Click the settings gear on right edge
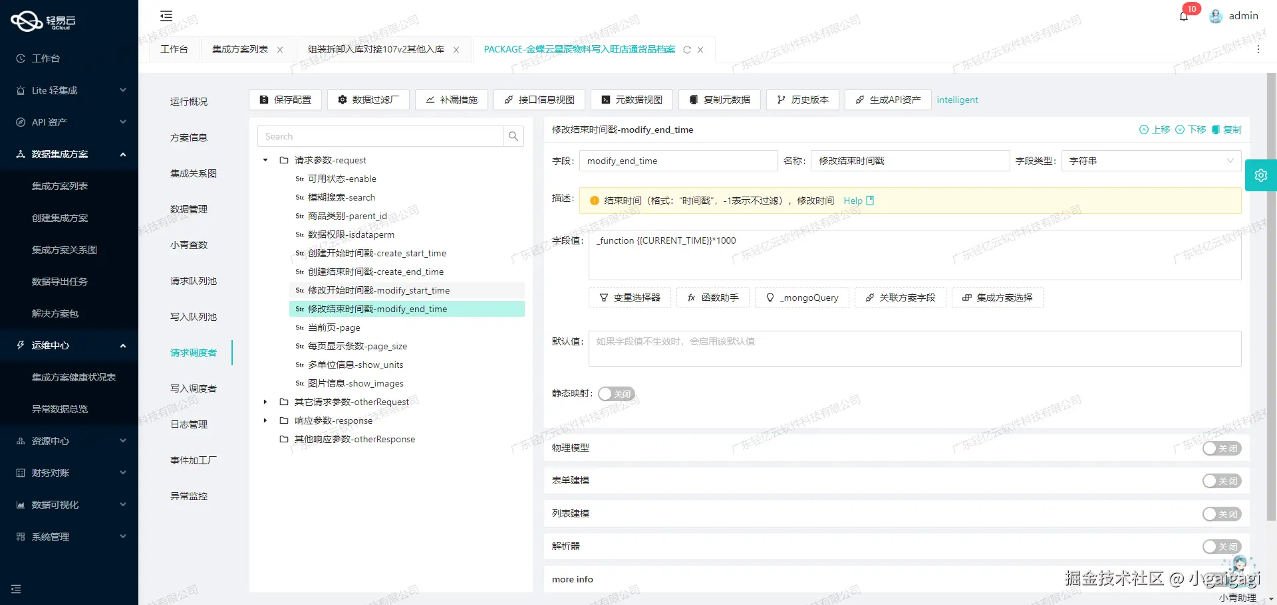This screenshot has width=1277, height=605. tap(1261, 175)
